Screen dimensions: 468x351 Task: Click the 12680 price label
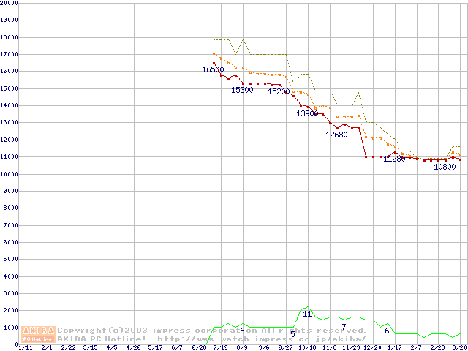point(336,135)
